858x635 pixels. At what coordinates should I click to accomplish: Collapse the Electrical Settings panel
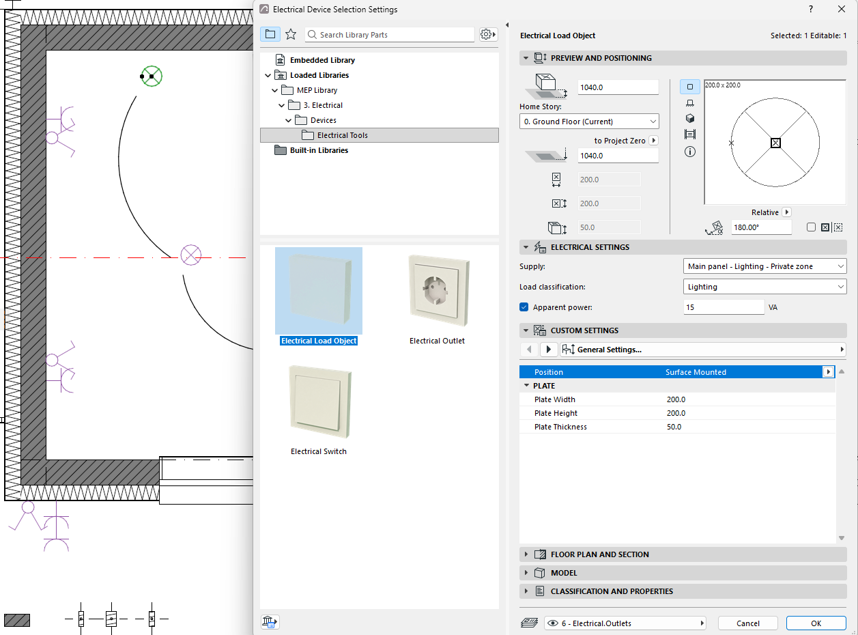[526, 247]
